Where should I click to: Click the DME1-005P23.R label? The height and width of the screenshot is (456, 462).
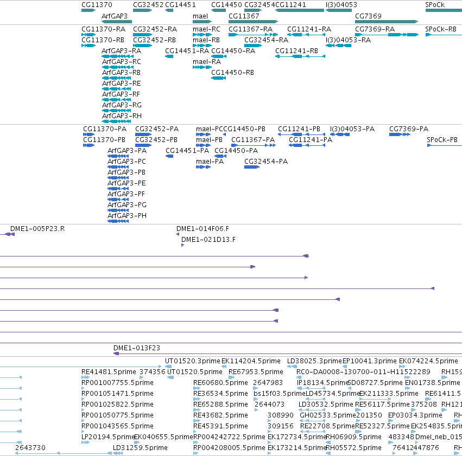(37, 229)
